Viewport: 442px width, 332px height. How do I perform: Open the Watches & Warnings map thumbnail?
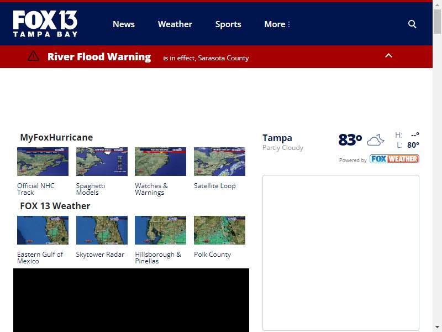pyautogui.click(x=160, y=162)
